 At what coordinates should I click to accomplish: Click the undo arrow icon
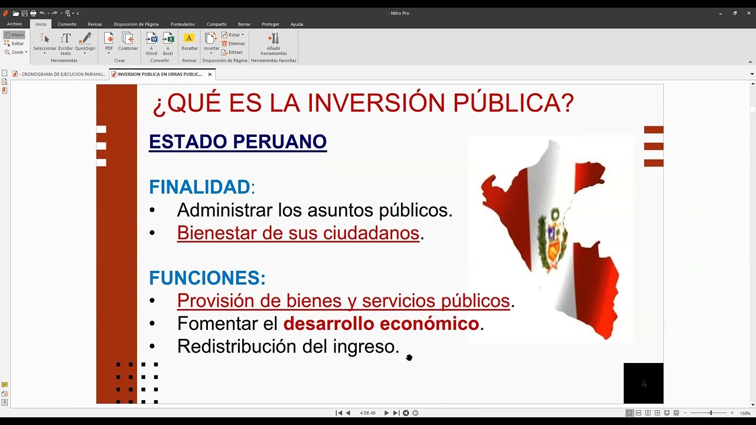[x=42, y=13]
